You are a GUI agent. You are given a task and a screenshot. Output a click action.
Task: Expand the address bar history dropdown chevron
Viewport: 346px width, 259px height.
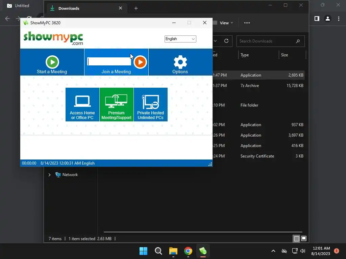[x=215, y=41]
